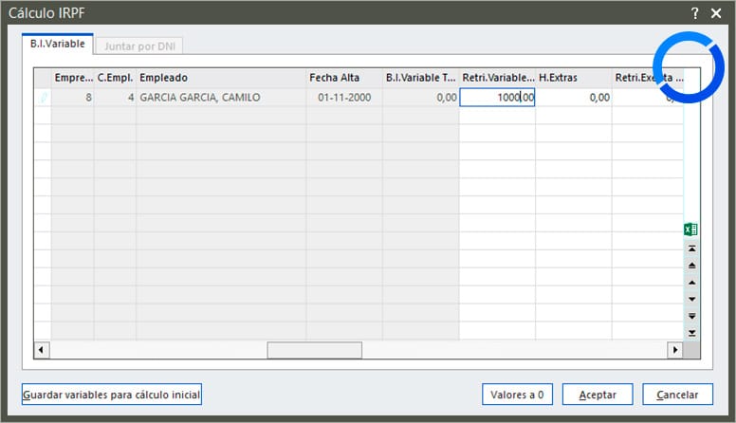Open the help question mark

tap(694, 13)
